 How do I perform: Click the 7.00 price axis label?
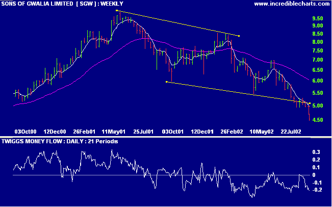(318, 60)
